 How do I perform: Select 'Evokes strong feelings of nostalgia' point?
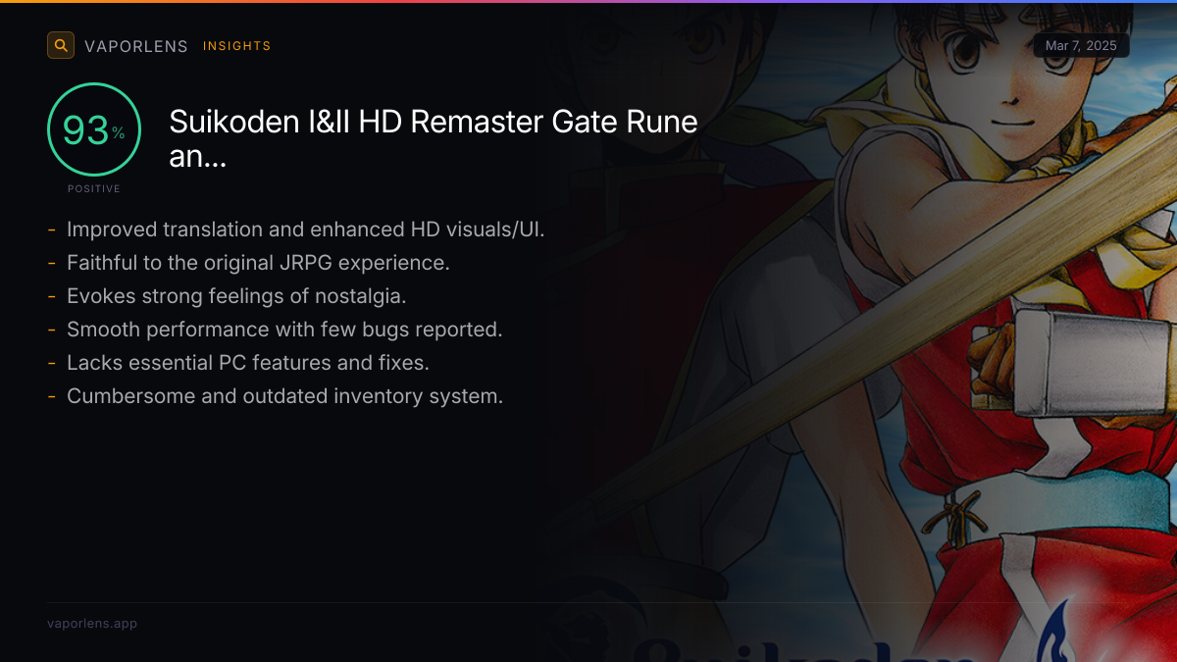pyautogui.click(x=236, y=296)
